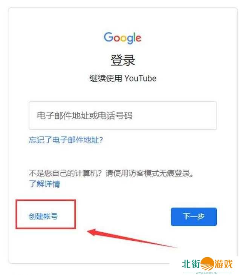Click the 继续使用 YouTube subtitle
Viewport: 245px width, 275px height.
[123, 78]
